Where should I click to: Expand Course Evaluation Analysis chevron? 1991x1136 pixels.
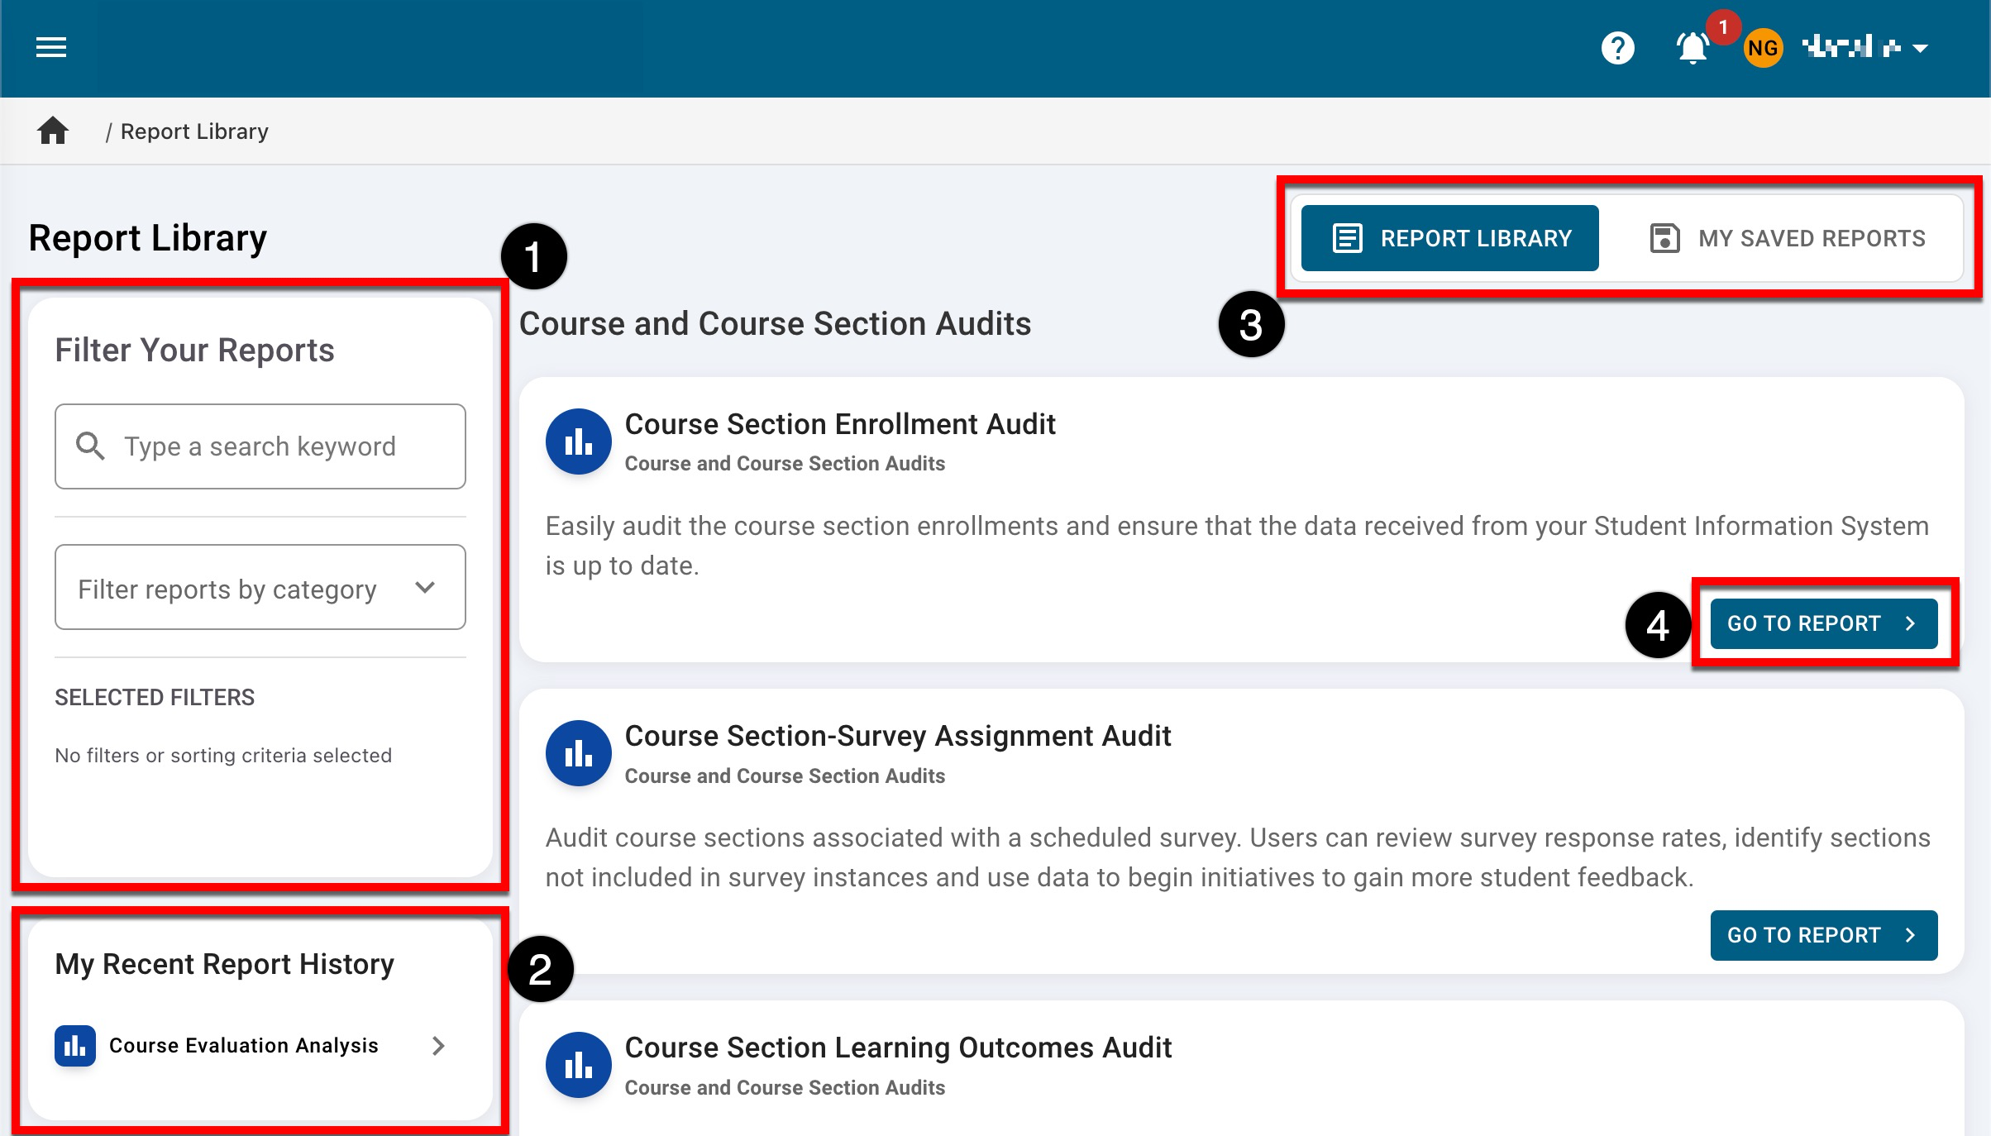438,1046
